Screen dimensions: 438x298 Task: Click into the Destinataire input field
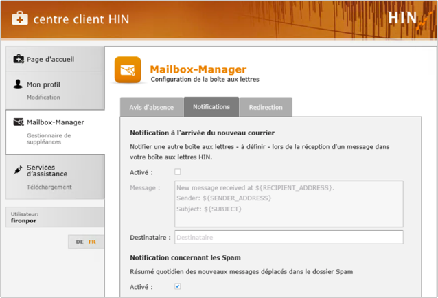tap(289, 237)
